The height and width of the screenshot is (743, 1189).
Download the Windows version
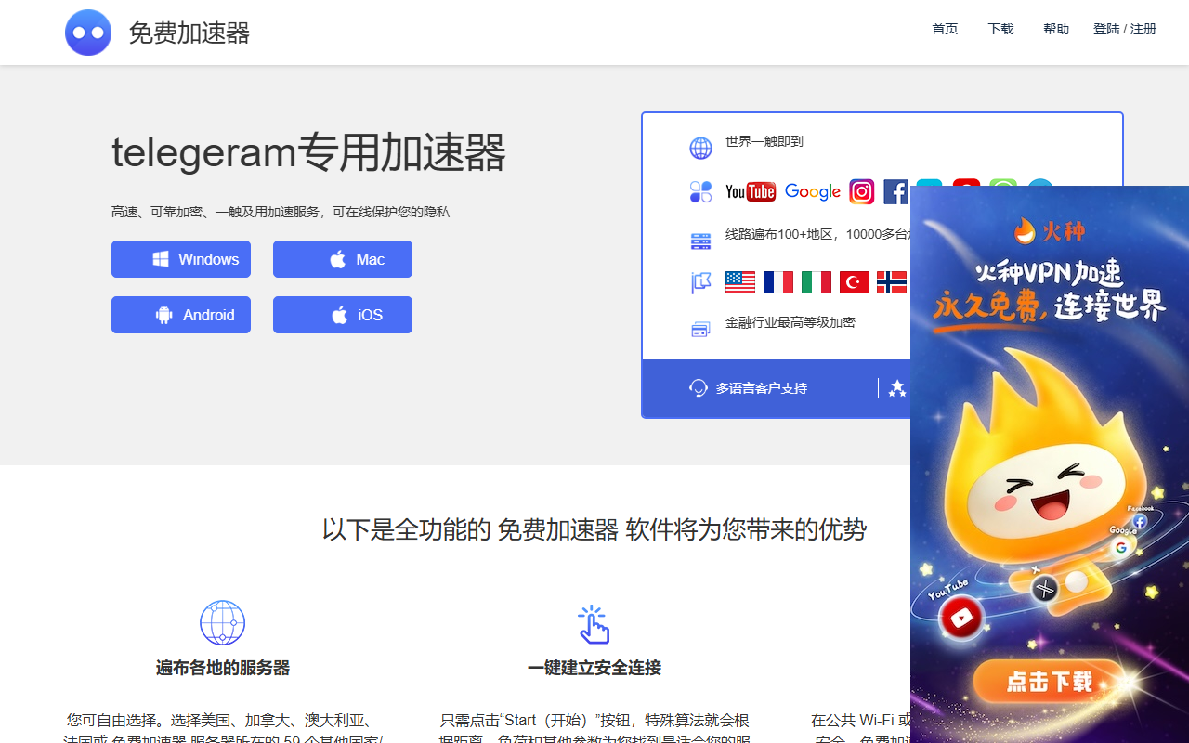coord(181,259)
